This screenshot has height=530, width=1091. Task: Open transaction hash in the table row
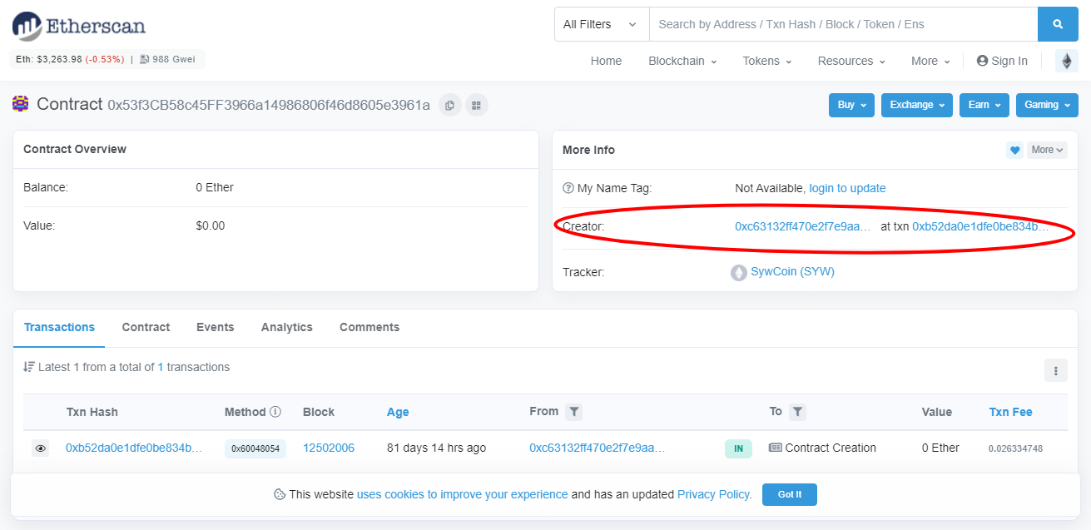(x=134, y=448)
